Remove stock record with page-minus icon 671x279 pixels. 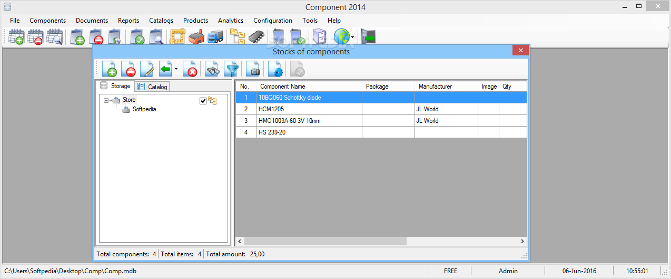[x=129, y=69]
